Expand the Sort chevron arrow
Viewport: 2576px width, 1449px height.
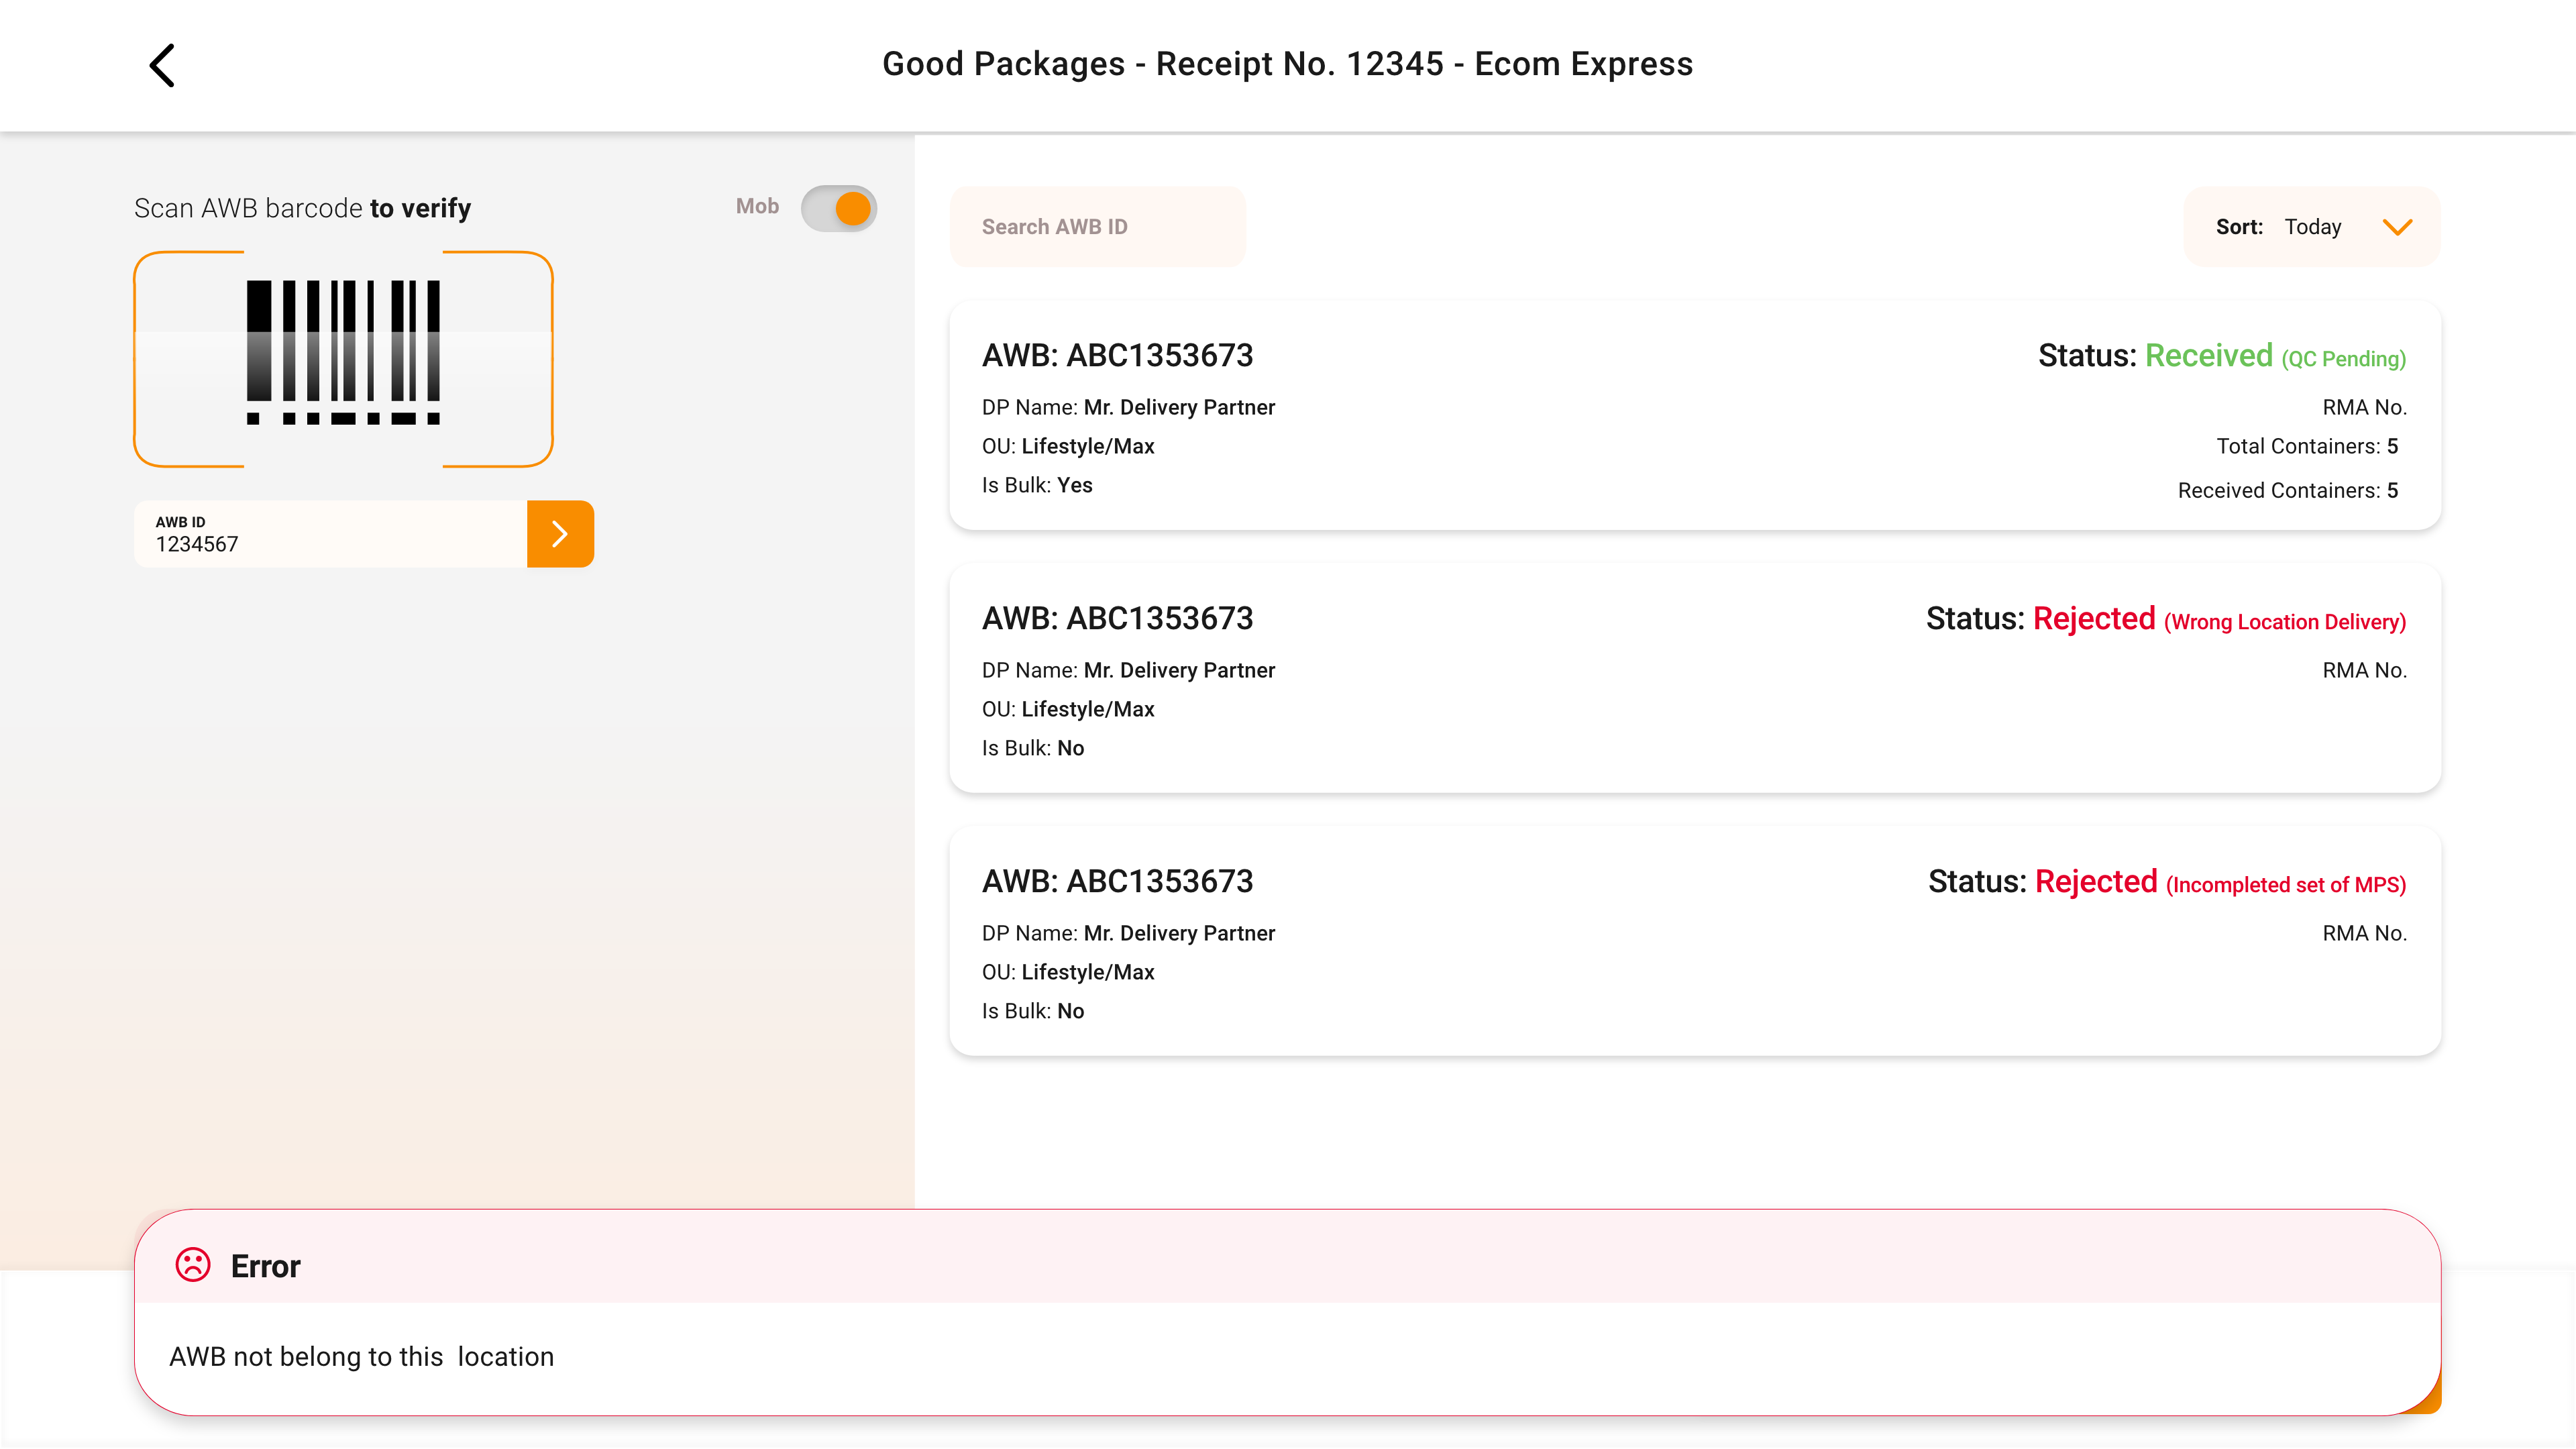pos(2397,227)
